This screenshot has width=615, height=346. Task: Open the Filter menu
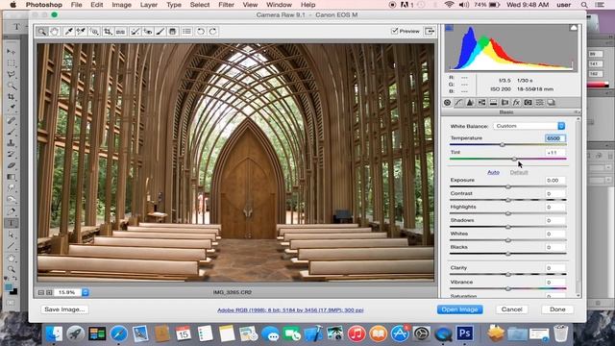[x=227, y=5]
